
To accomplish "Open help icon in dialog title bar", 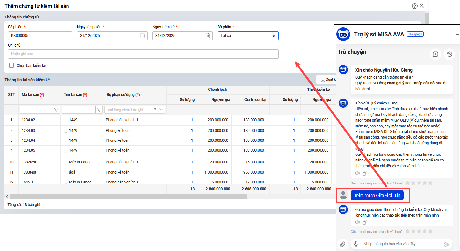I will coord(414,6).
